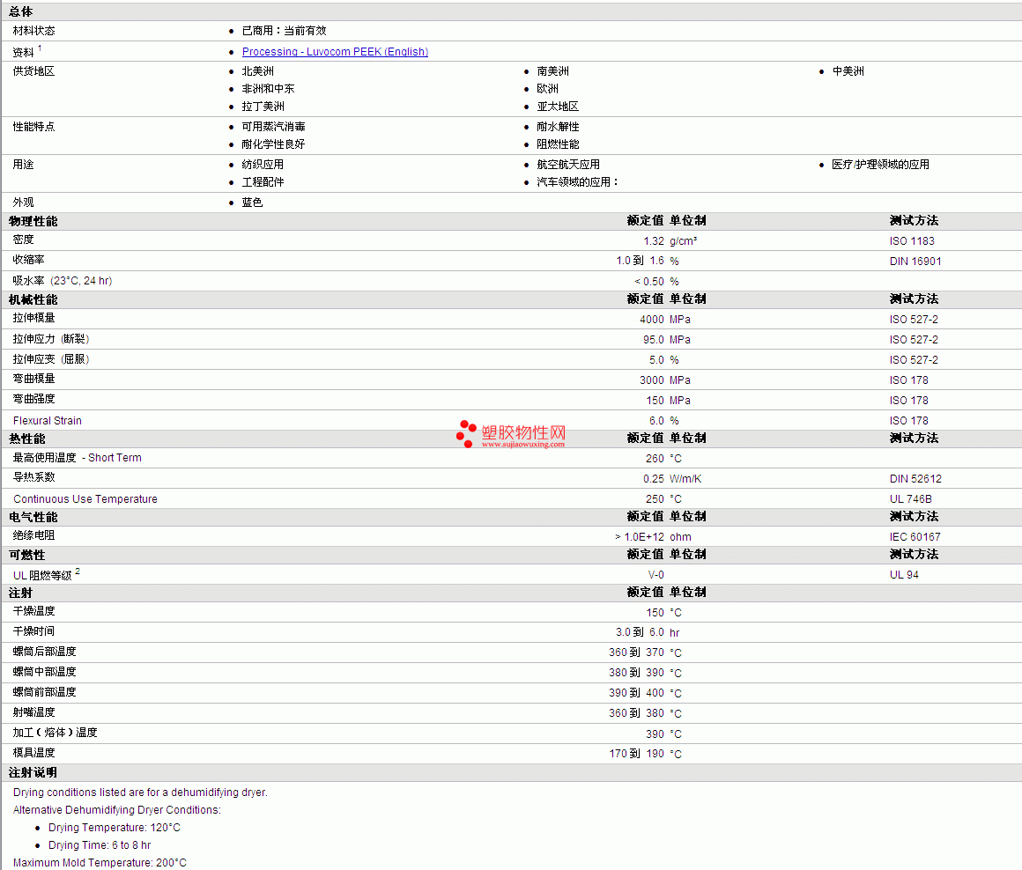The height and width of the screenshot is (870, 1022).
Task: Click the Maximum Mold Temperature: 200°C note
Action: [x=100, y=863]
